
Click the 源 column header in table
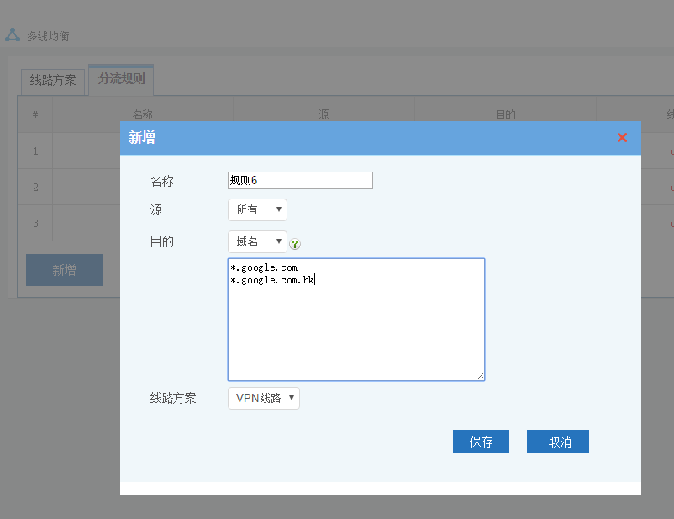324,114
